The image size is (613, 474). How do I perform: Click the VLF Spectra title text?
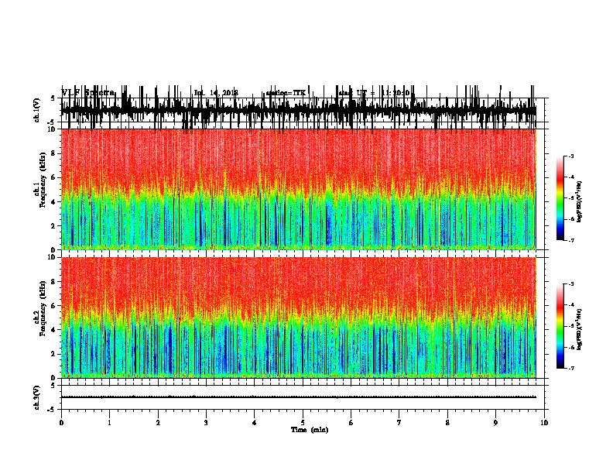pos(88,93)
